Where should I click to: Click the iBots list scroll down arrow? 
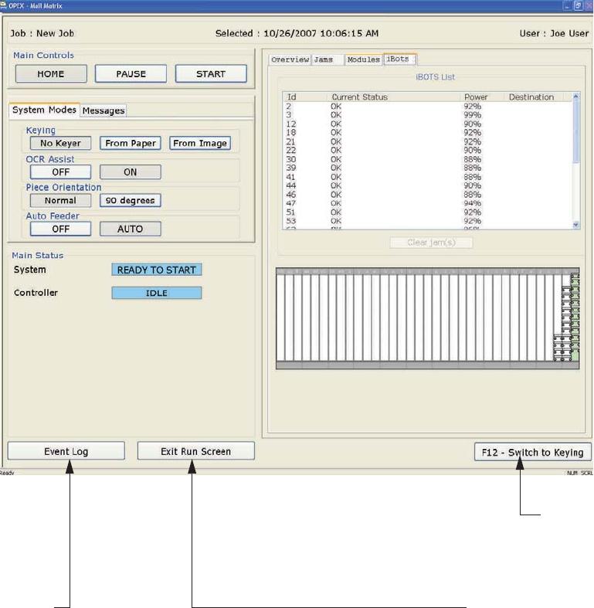pos(575,225)
